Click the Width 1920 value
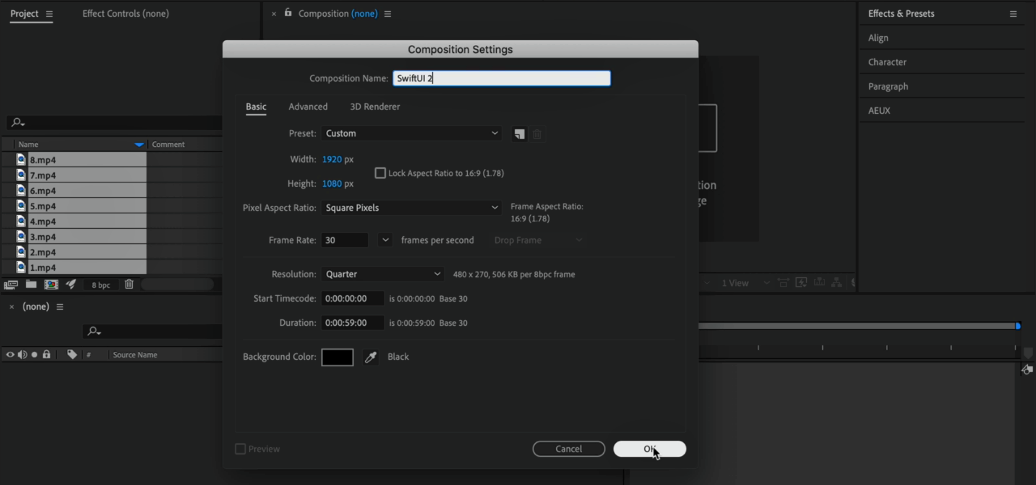Image resolution: width=1036 pixels, height=485 pixels. (x=332, y=159)
